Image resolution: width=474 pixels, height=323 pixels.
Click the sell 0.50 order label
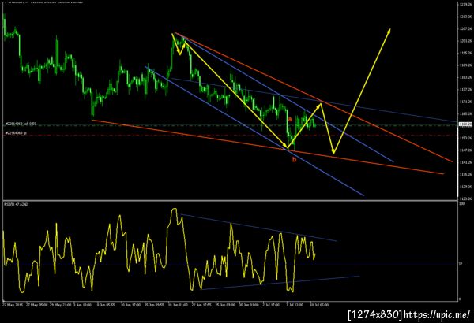(x=21, y=124)
